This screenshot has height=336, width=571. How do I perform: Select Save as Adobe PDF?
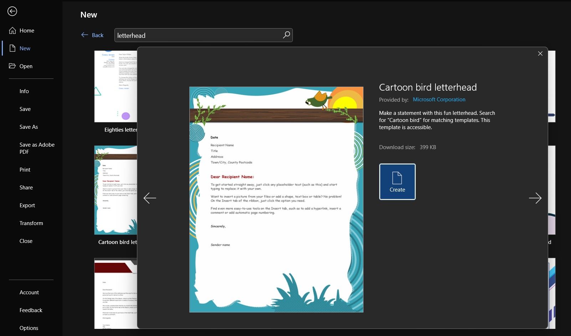coord(37,148)
